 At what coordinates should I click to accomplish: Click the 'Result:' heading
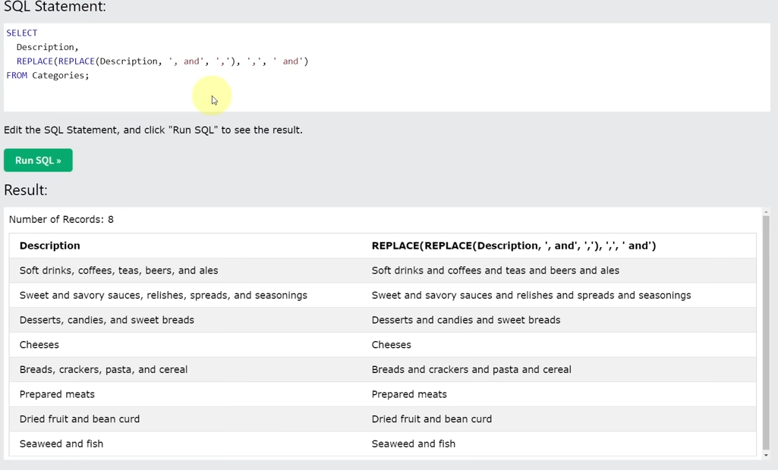click(x=25, y=190)
